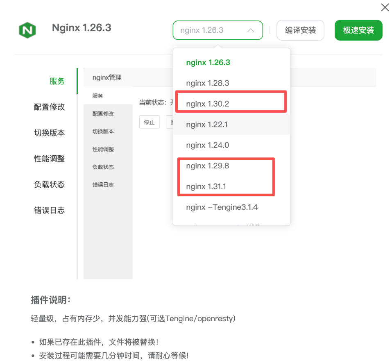Select nginx 1.29.8 version
Screen dimensions: 392x363
pos(231,166)
